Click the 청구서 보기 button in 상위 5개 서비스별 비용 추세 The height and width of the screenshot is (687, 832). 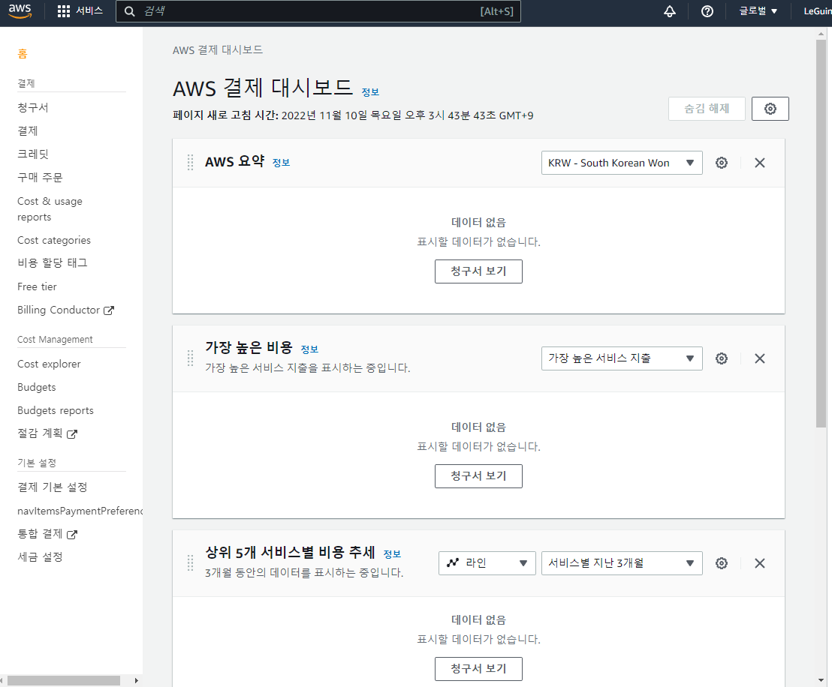[478, 669]
